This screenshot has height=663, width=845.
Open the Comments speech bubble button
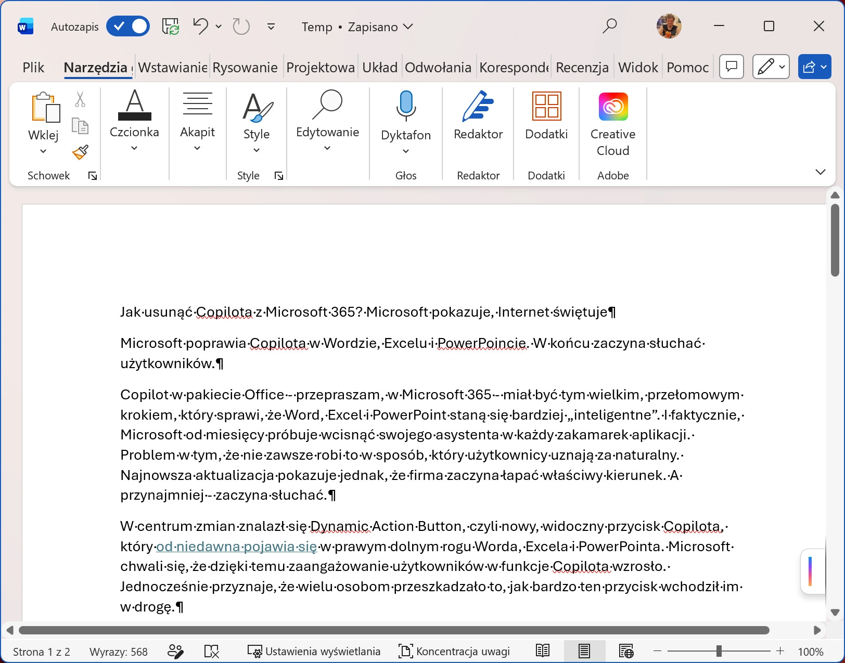[732, 67]
